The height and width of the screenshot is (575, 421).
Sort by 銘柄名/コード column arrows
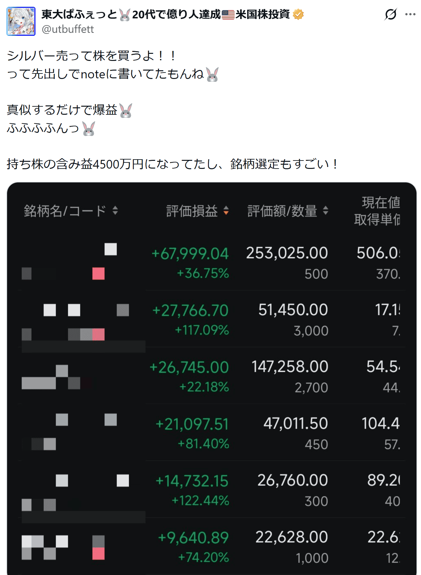point(115,211)
